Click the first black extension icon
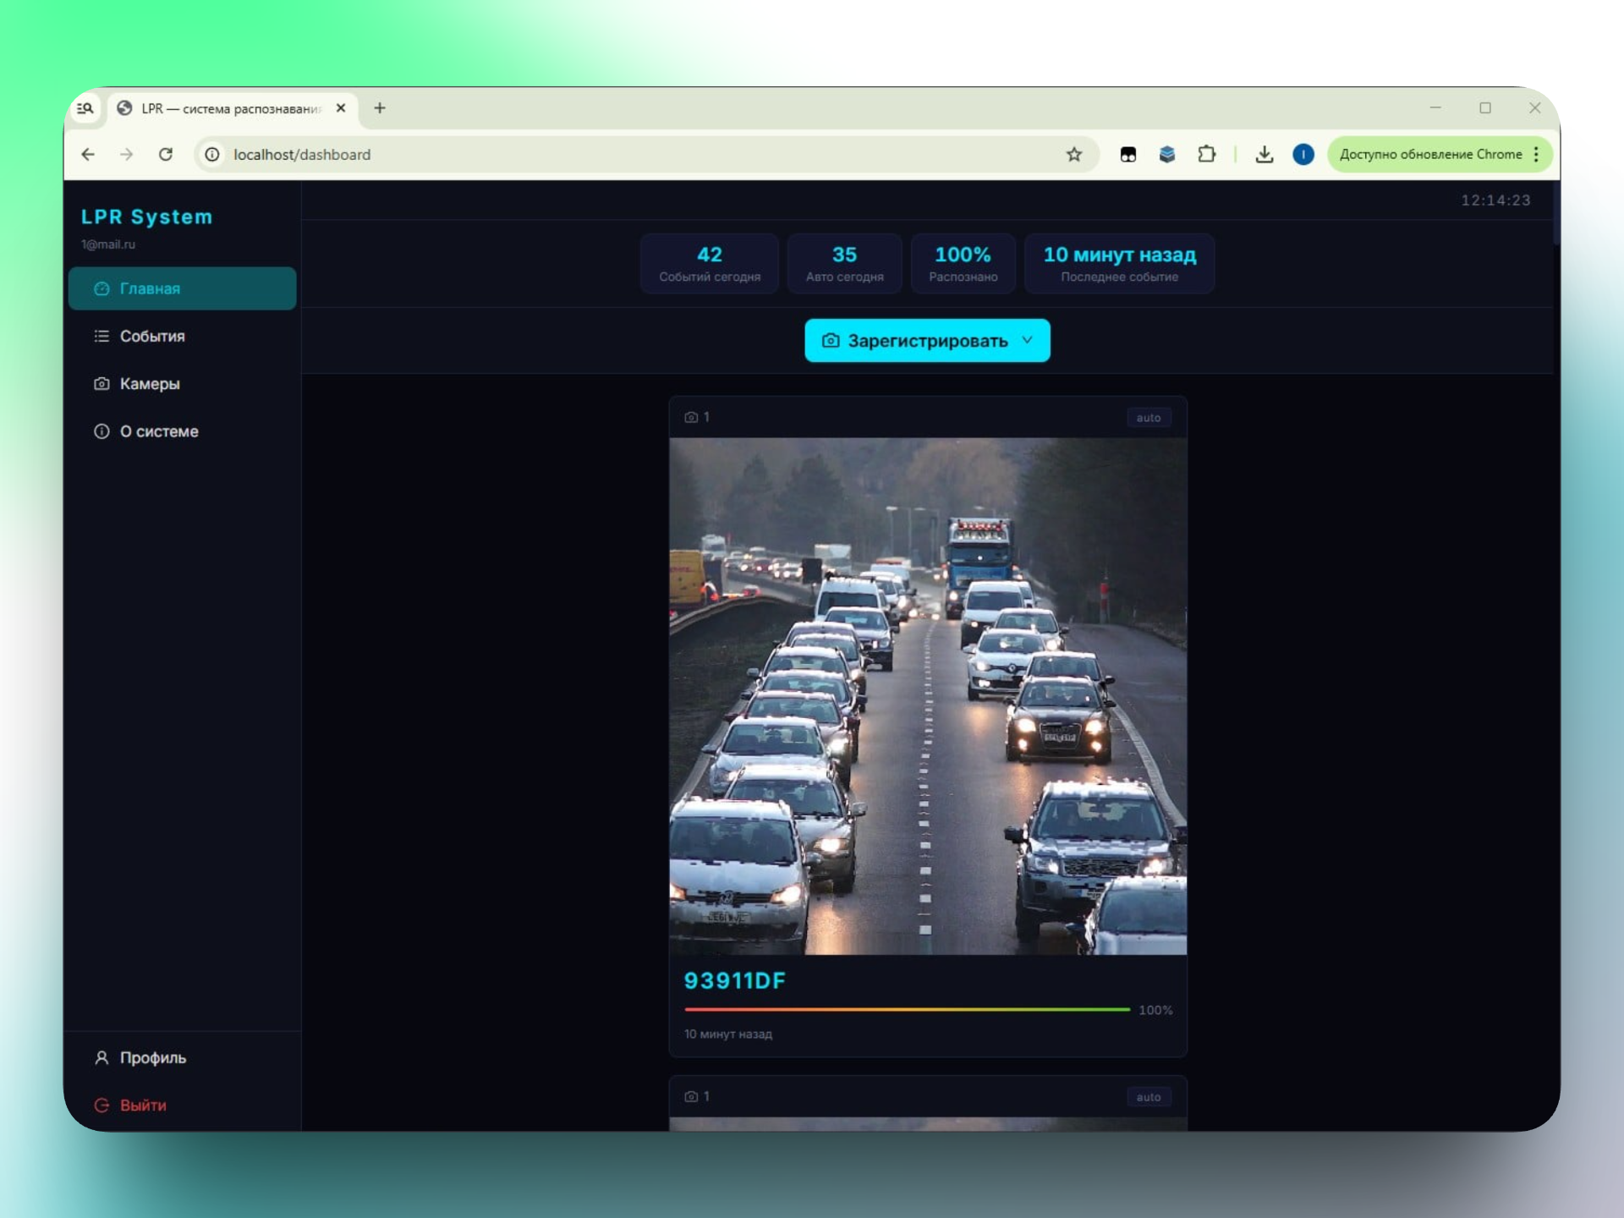 [1127, 154]
